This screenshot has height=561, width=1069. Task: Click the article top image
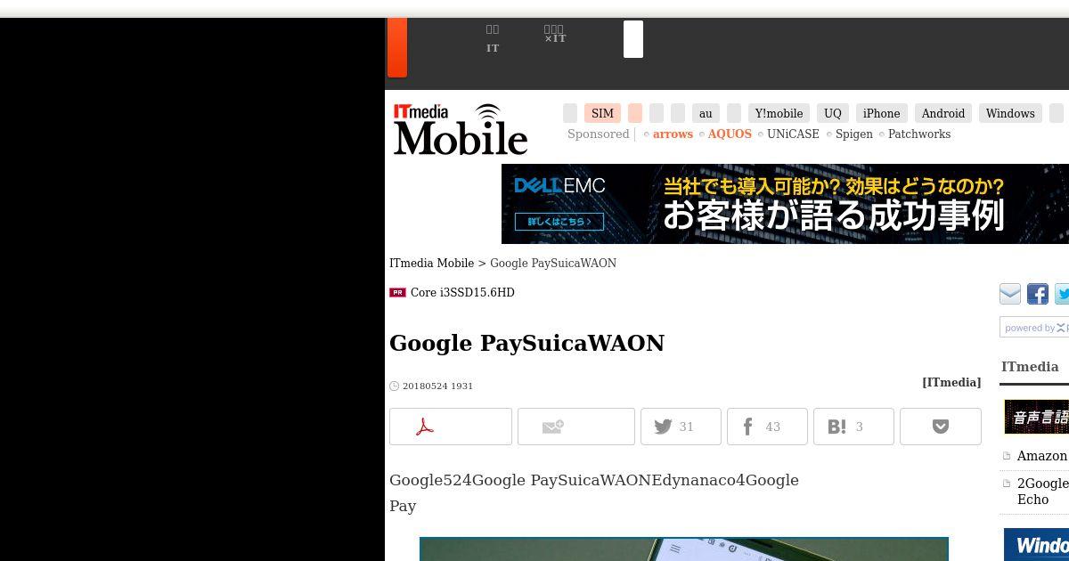click(684, 549)
